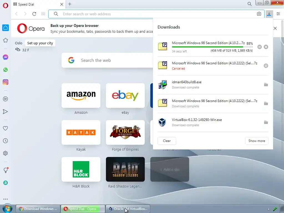Open the eBay speed dial tile
The image size is (284, 213).
pyautogui.click(x=125, y=95)
